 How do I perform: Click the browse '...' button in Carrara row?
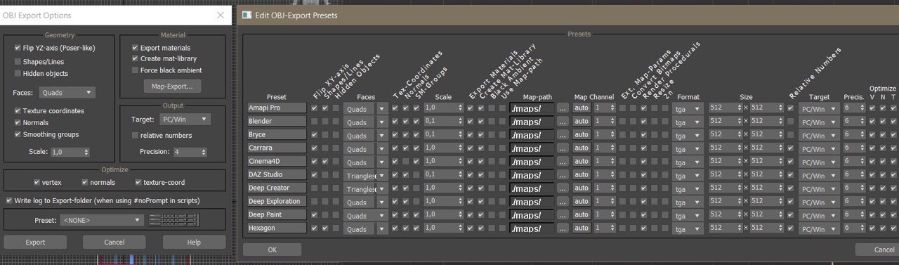pos(563,148)
